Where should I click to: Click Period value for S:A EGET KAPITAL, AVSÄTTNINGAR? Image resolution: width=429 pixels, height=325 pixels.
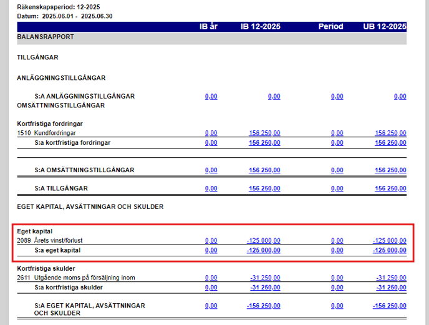coord(337,306)
